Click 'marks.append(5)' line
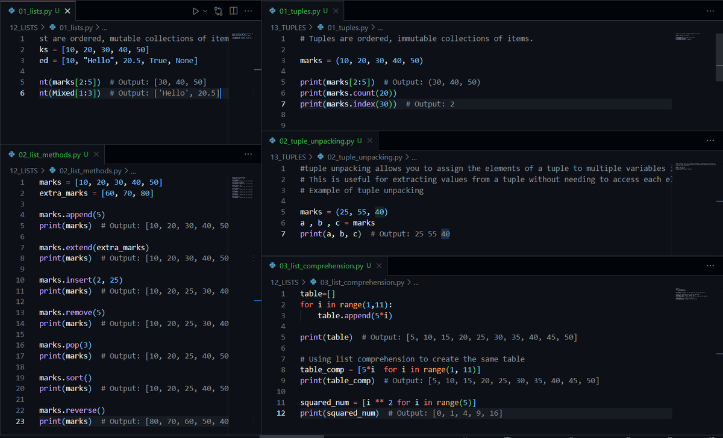Image resolution: width=723 pixels, height=438 pixels. pyautogui.click(x=72, y=215)
